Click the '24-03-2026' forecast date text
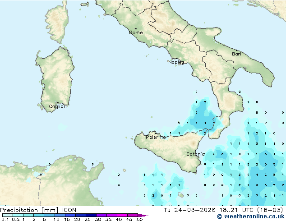286x221 pixels. tap(194, 210)
